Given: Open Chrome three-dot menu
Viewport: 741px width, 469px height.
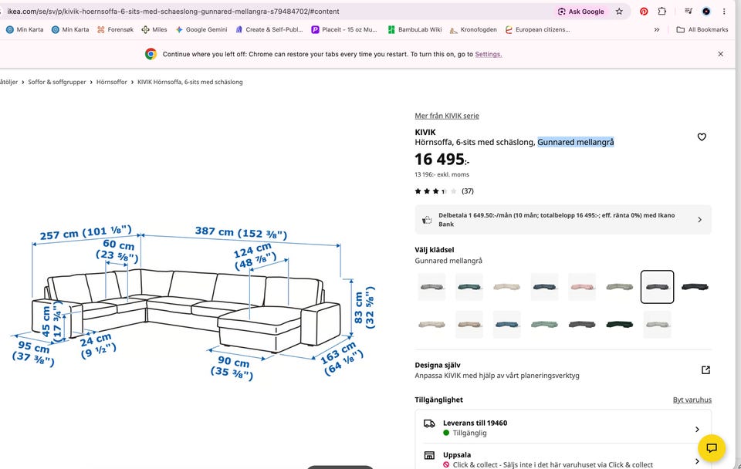Looking at the screenshot, I should pyautogui.click(x=724, y=12).
